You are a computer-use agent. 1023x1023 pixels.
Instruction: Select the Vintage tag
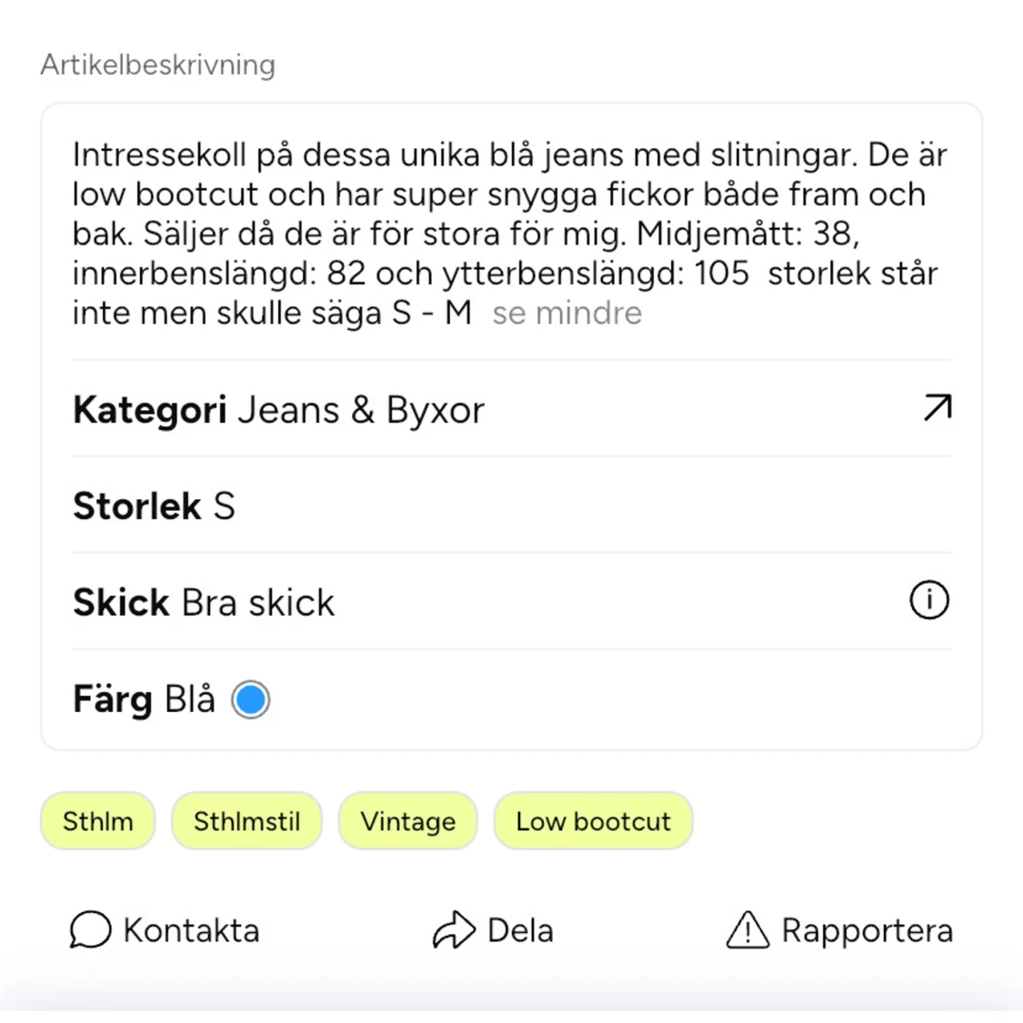click(x=407, y=821)
